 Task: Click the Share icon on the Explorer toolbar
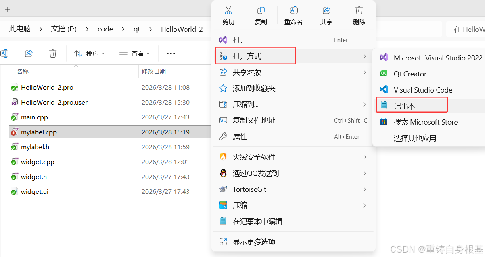coord(28,53)
